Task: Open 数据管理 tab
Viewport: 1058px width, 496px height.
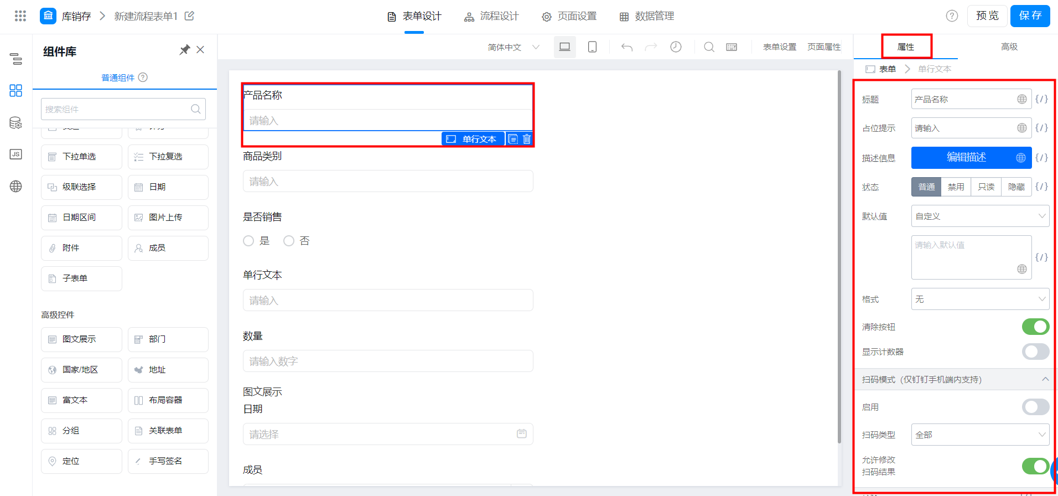Action: pos(646,16)
